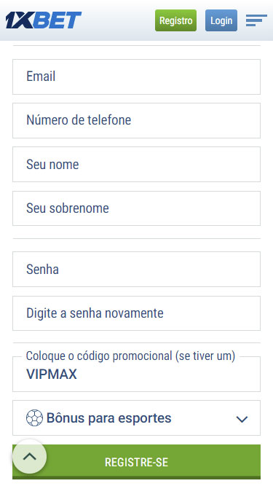Click the promo code field containing VIPMAX
The height and width of the screenshot is (486, 273).
(137, 374)
